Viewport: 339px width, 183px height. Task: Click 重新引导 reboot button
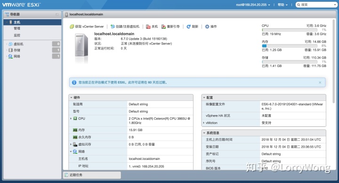click(x=170, y=26)
